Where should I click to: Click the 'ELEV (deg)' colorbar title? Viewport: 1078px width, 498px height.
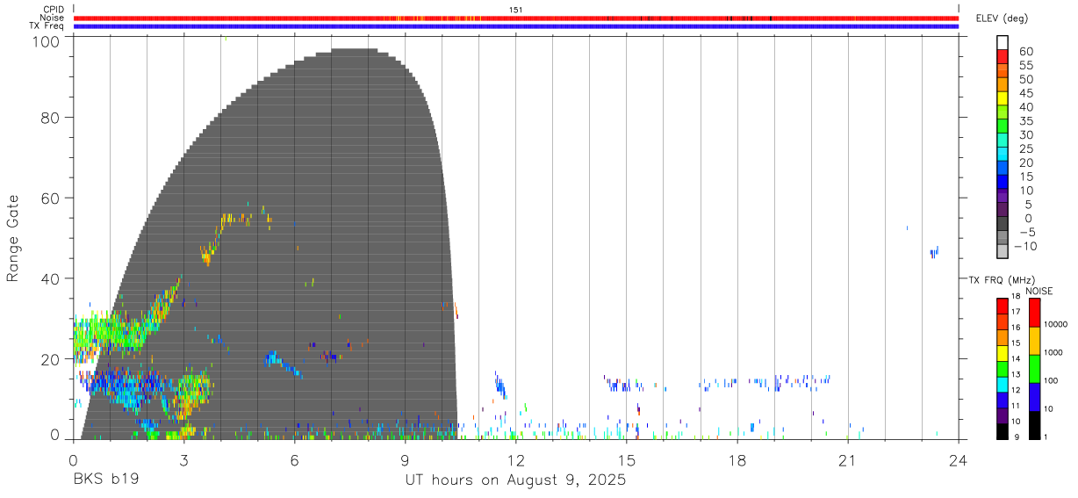[1003, 18]
